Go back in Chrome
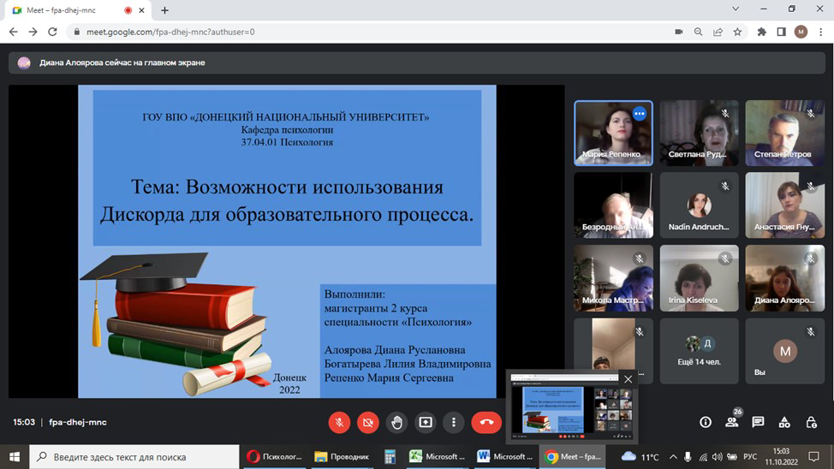834x469 pixels. (14, 32)
